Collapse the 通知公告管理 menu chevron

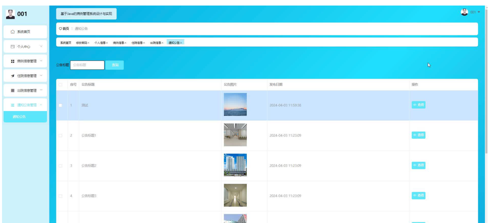pos(41,105)
